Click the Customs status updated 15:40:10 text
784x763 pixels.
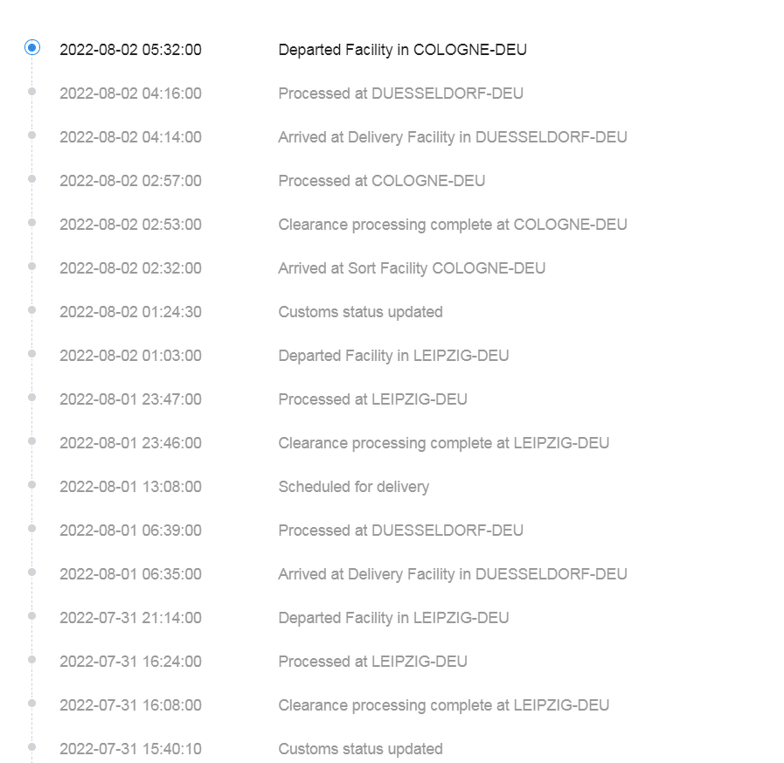pos(360,748)
